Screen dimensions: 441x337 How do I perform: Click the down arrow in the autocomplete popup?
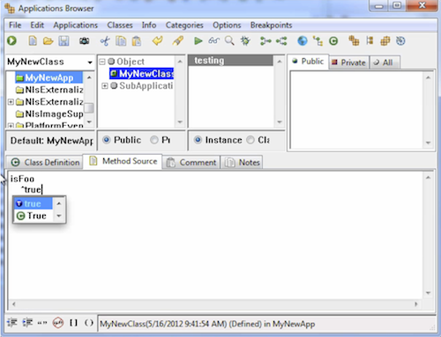pyautogui.click(x=59, y=216)
